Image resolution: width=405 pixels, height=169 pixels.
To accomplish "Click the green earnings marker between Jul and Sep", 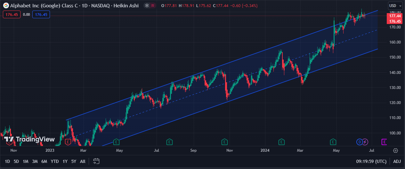I will (x=170, y=141).
